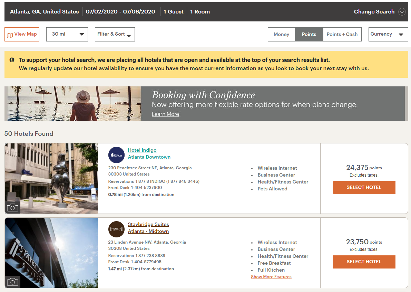Screen dimensions: 411x292
Task: Open the Hotel Indigo Atlanta Downtown link
Action: [149, 153]
